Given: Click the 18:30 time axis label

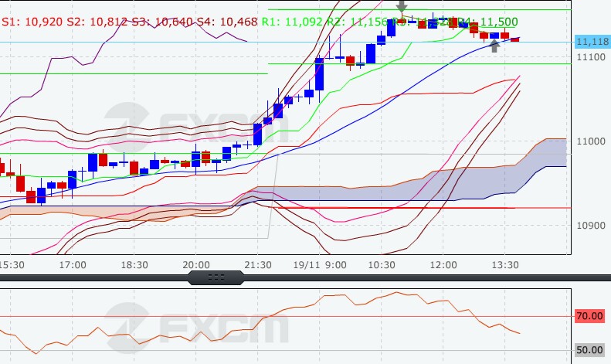Looking at the screenshot, I should coord(134,265).
